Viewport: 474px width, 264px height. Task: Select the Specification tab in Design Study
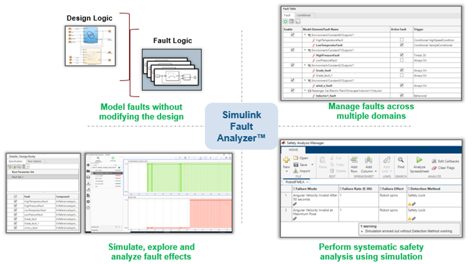pyautogui.click(x=15, y=161)
